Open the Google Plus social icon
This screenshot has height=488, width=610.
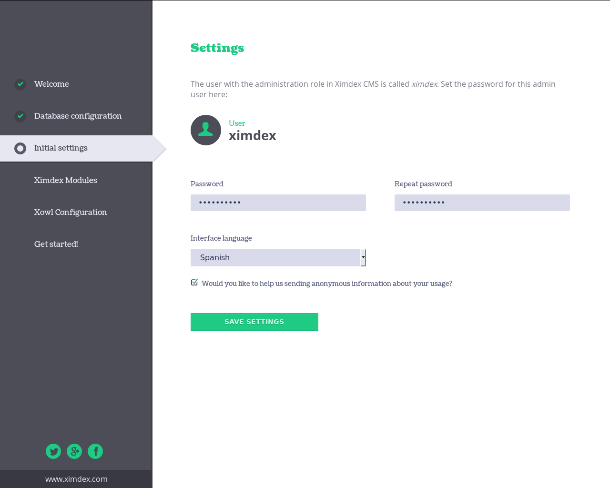coord(74,451)
